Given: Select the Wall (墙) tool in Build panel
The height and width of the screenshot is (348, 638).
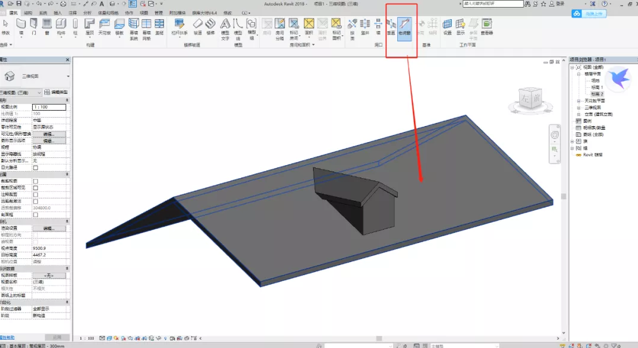Looking at the screenshot, I should click(x=21, y=27).
